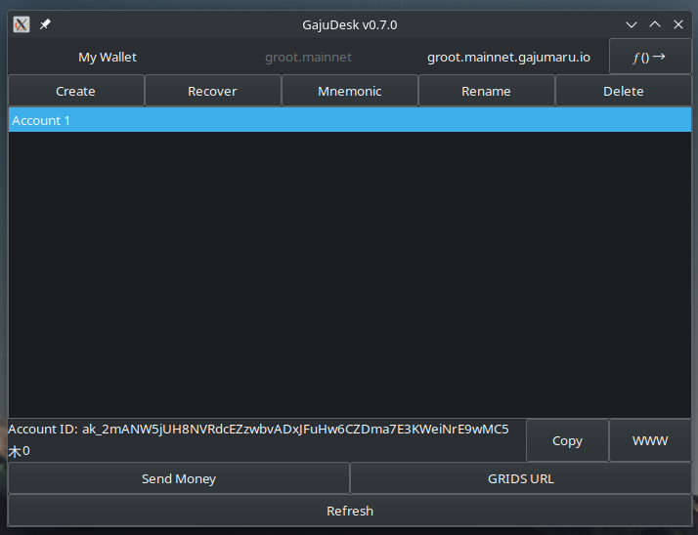Delete the selected account
The height and width of the screenshot is (535, 698).
(x=623, y=91)
